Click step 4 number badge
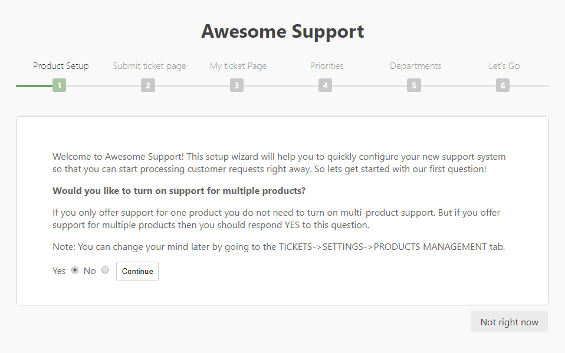The height and width of the screenshot is (353, 565). (326, 85)
